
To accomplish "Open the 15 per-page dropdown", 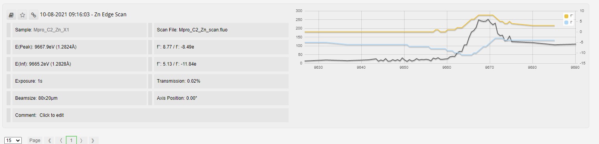I will tap(13, 141).
